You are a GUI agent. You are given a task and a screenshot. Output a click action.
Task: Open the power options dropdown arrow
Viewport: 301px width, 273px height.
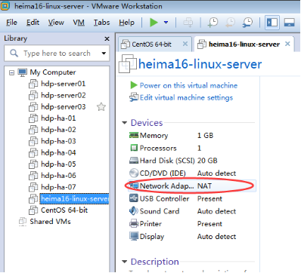[x=166, y=23]
